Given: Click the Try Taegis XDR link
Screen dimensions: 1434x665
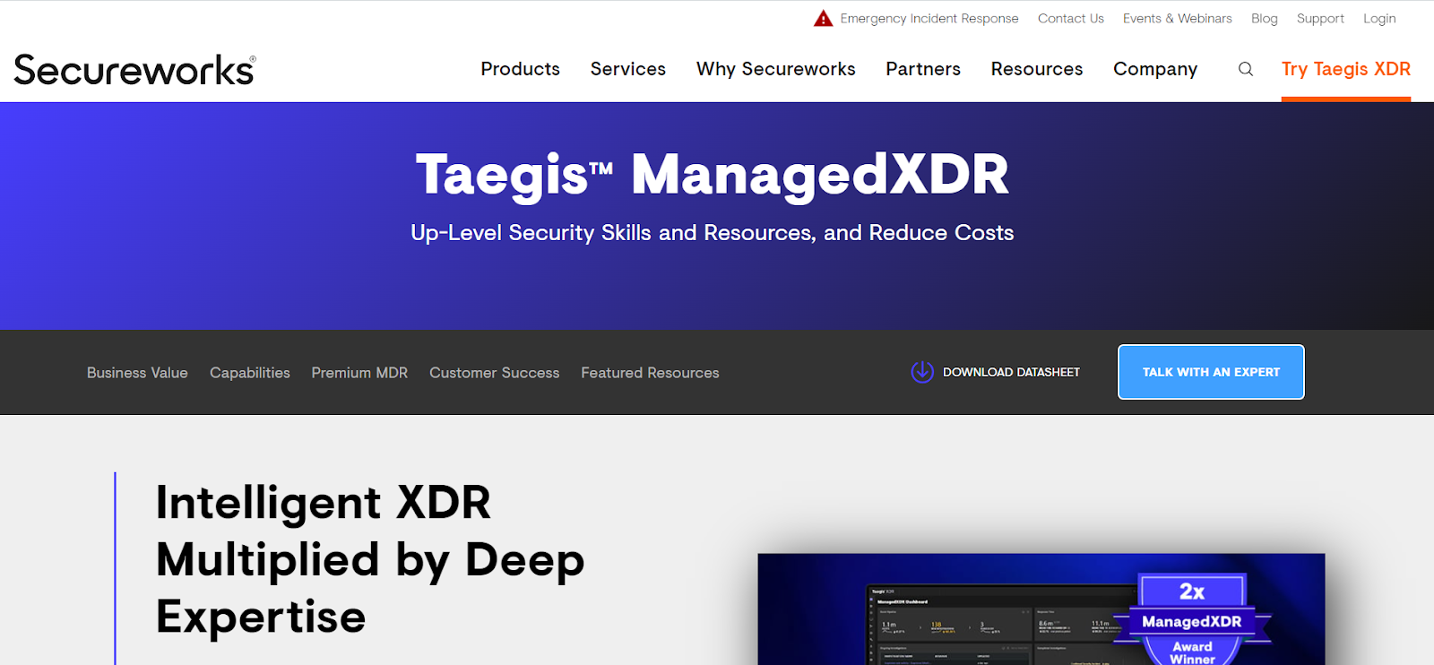Looking at the screenshot, I should [1346, 69].
